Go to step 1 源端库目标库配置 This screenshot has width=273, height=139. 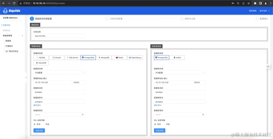41,19
